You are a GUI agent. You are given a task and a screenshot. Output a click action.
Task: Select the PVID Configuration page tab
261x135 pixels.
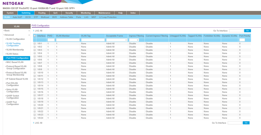tap(41, 26)
